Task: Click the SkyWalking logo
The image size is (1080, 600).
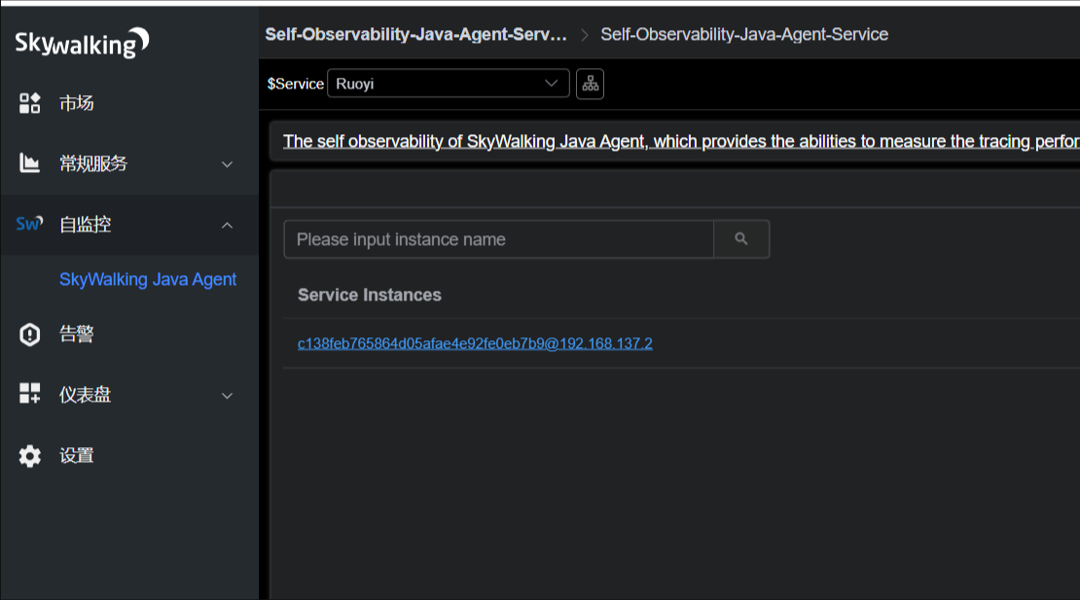Action: click(82, 43)
